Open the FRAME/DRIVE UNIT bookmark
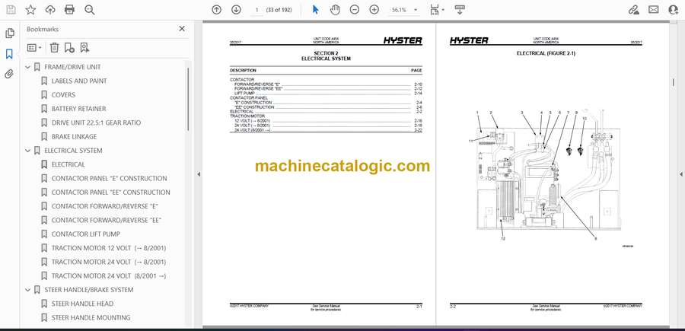This screenshot has width=685, height=331. 72,67
